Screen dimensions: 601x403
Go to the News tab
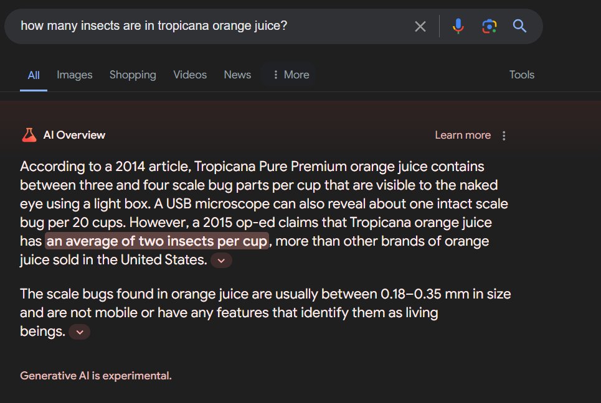coord(237,75)
